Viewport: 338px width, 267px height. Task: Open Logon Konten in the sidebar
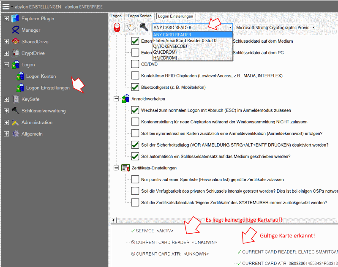(x=41, y=76)
